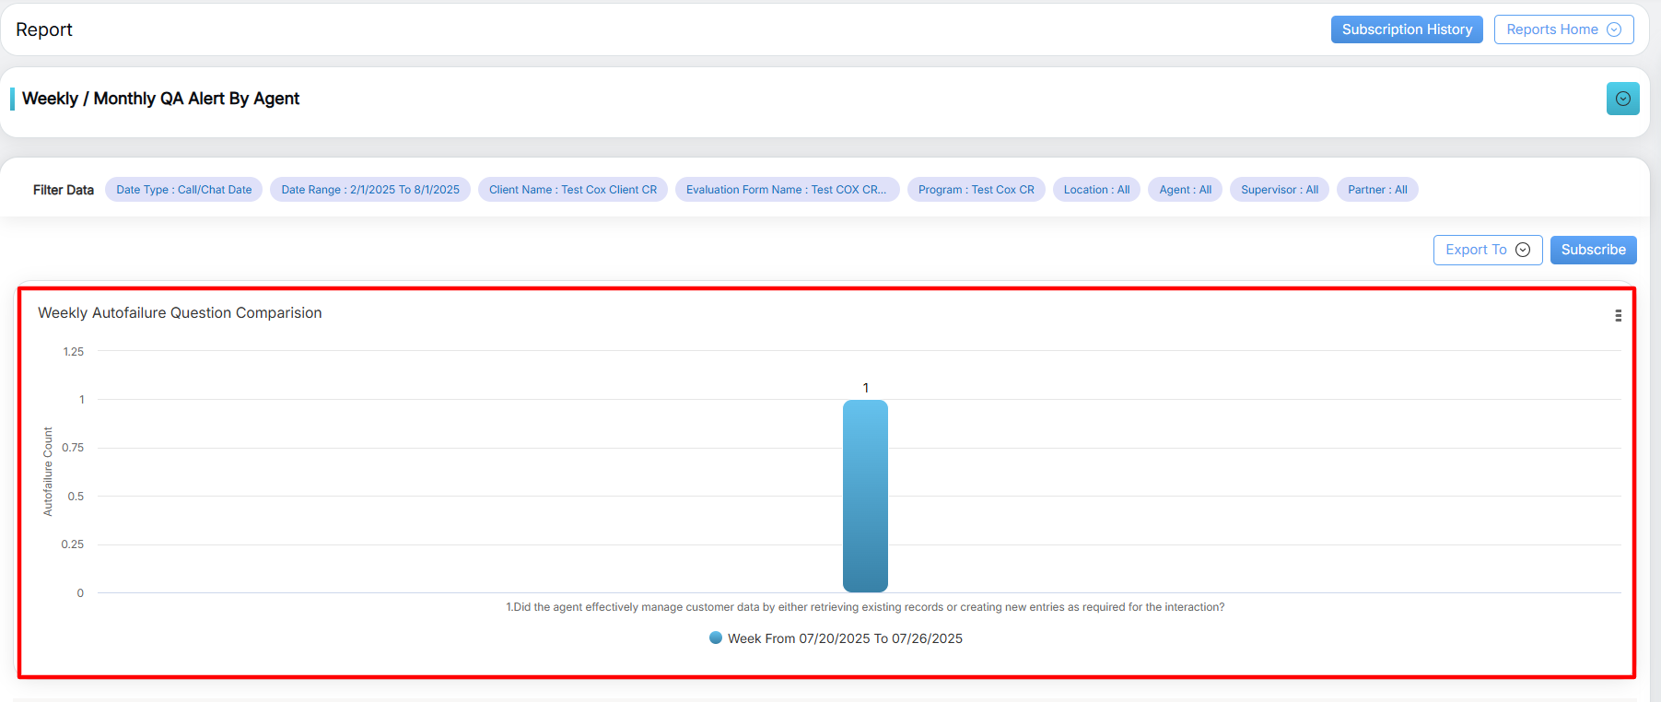Click the blue autofailure bar in chart
The image size is (1661, 702).
coord(865,496)
